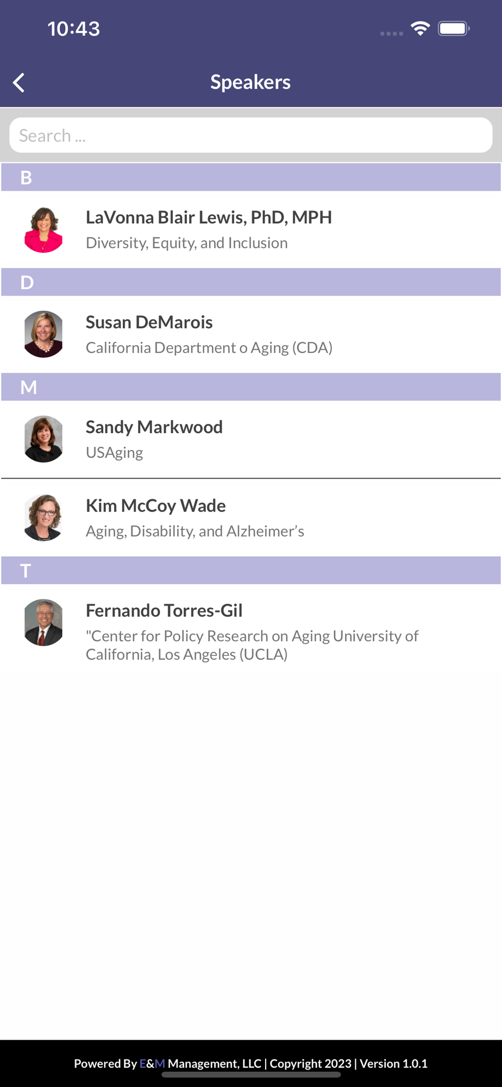Tap the clock time in status bar
Viewport: 502px width, 1087px height.
pos(73,28)
